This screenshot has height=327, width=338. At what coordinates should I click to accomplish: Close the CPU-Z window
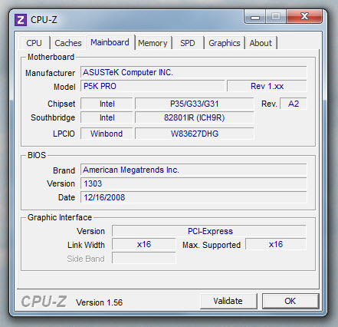pyautogui.click(x=304, y=17)
